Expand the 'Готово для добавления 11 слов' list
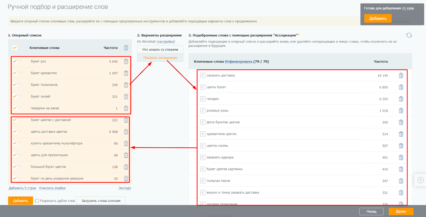 point(408,8)
